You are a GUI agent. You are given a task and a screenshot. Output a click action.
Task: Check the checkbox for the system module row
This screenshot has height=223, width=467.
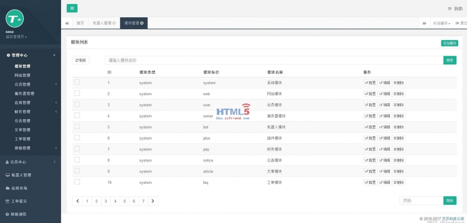point(77,82)
